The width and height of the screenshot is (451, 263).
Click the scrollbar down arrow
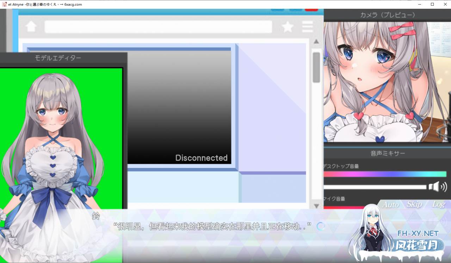[x=316, y=206]
